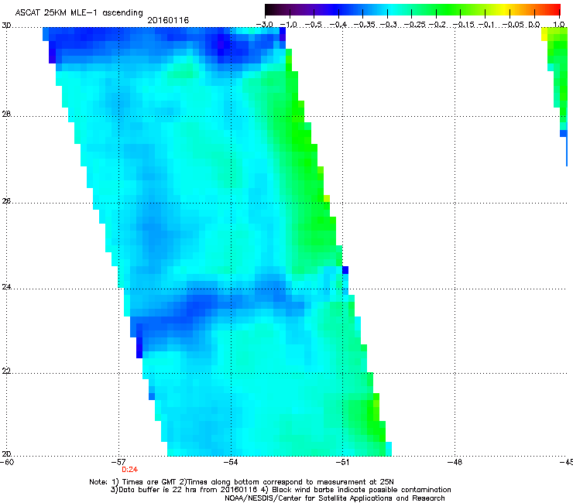Click the red "D:24" time label
The image size is (573, 503).
(x=130, y=470)
